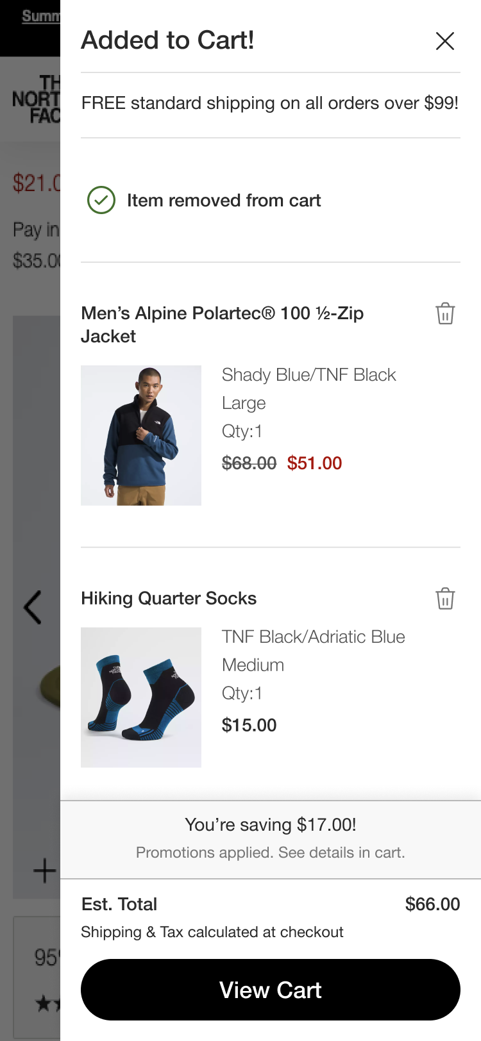Open the Hiking Quarter Socks product title

point(169,598)
